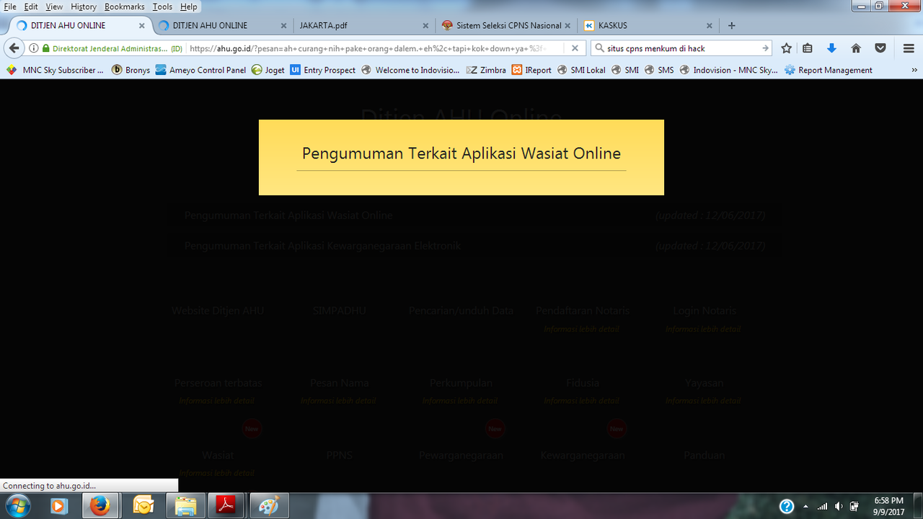
Task: Close the JAKARTA.pdf tab
Action: [x=425, y=25]
